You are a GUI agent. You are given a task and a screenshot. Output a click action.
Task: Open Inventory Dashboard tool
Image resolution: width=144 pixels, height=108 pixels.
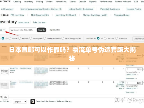click(66, 15)
